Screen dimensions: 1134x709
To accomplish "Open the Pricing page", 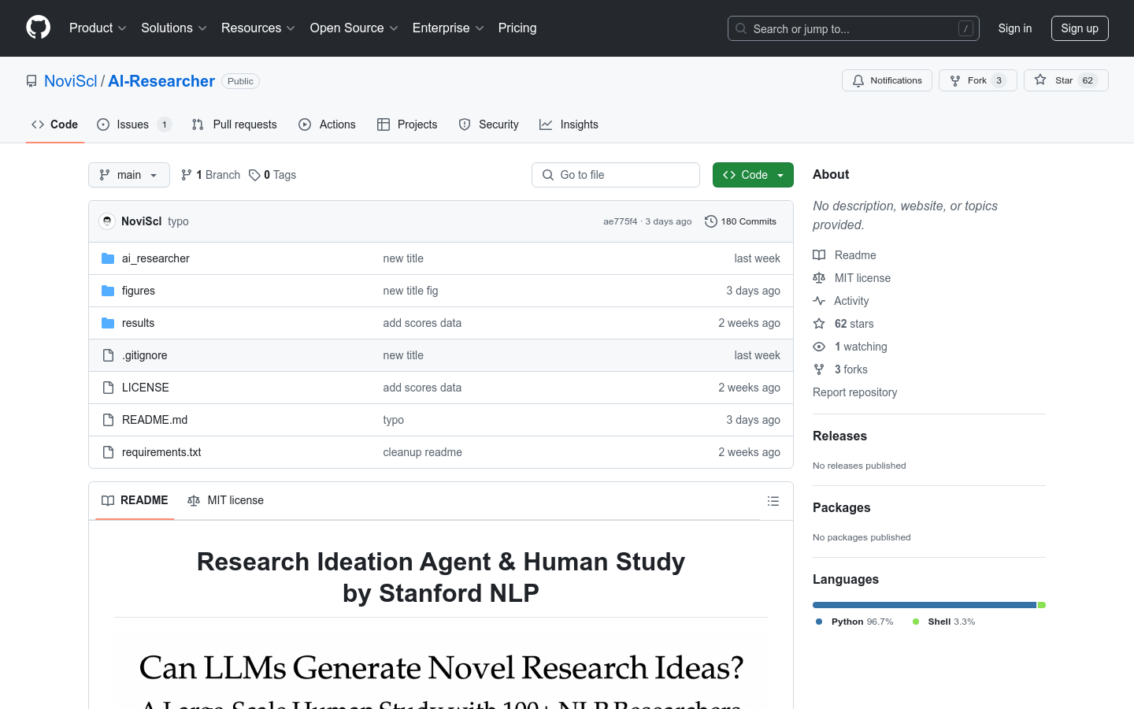I will (x=517, y=28).
